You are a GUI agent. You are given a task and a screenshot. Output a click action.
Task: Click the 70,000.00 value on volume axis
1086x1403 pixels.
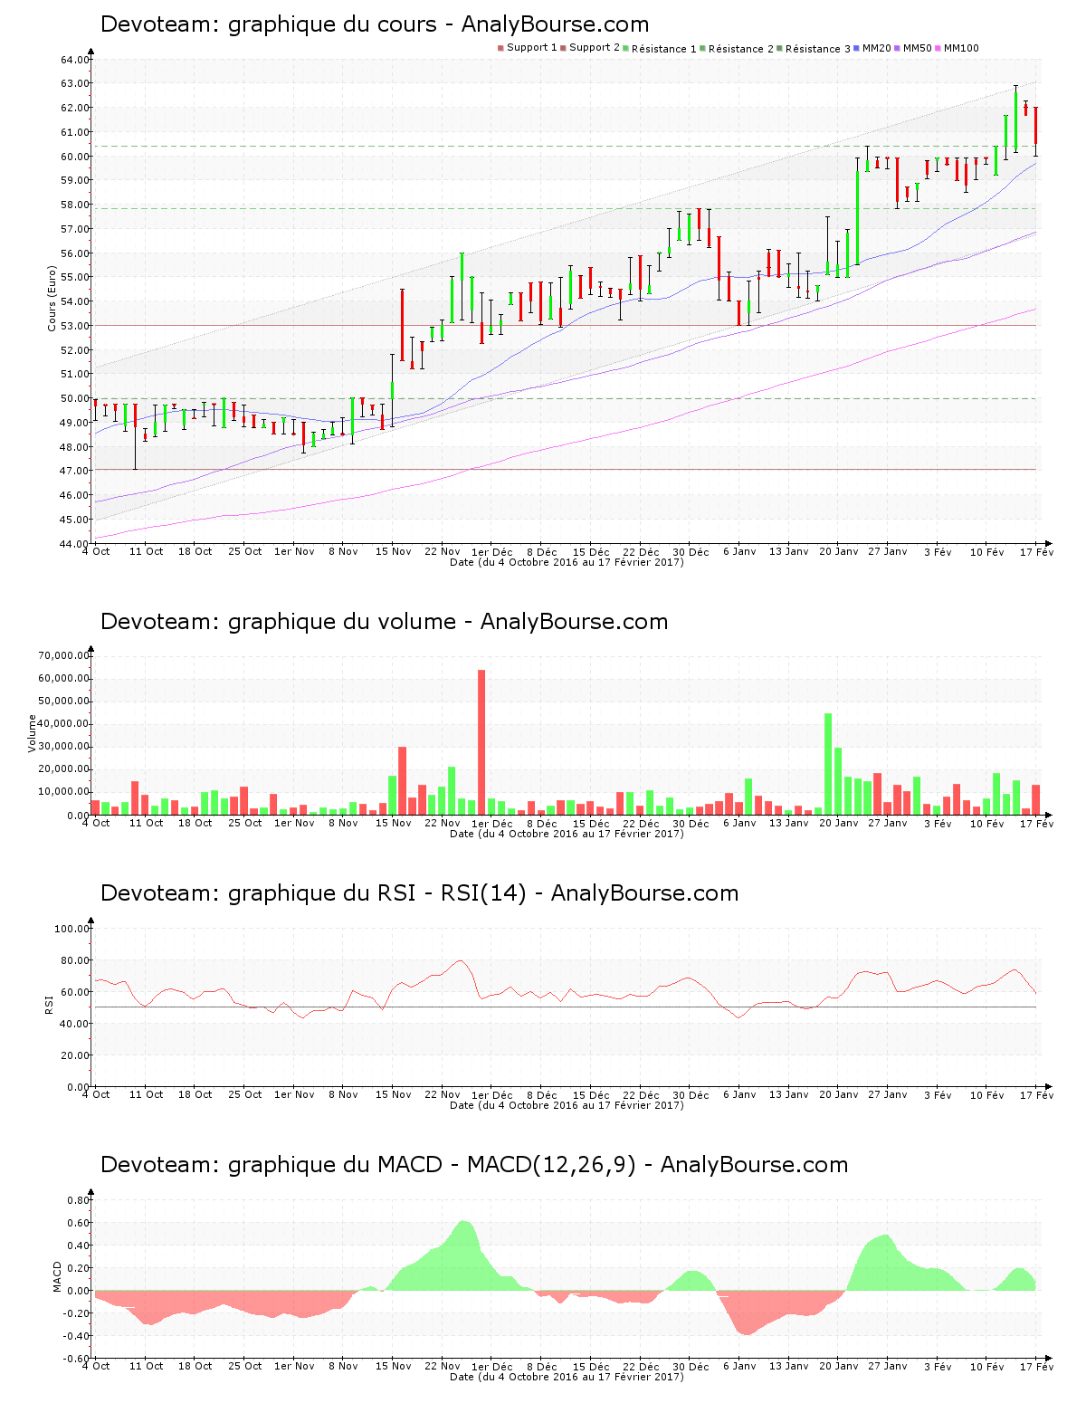click(x=64, y=655)
